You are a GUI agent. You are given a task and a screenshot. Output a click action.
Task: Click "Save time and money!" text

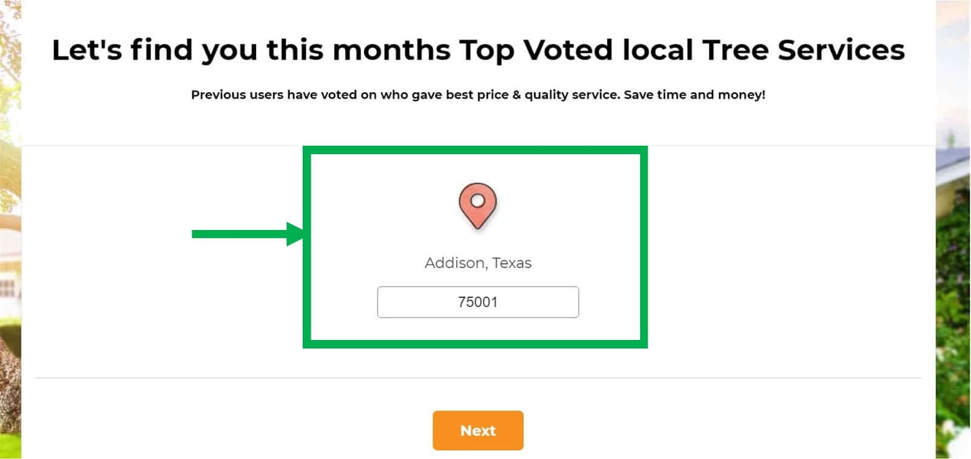[x=695, y=95]
